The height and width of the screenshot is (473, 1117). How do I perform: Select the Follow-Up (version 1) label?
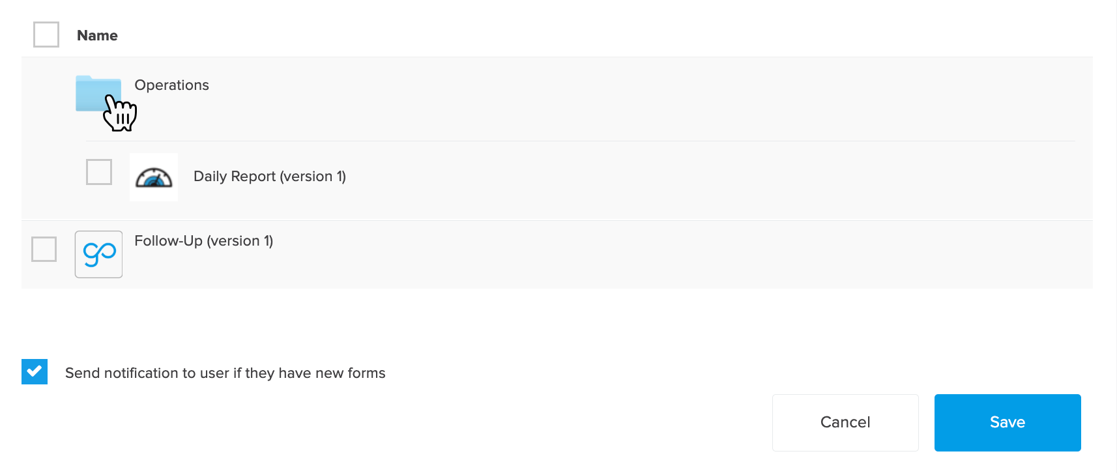203,240
